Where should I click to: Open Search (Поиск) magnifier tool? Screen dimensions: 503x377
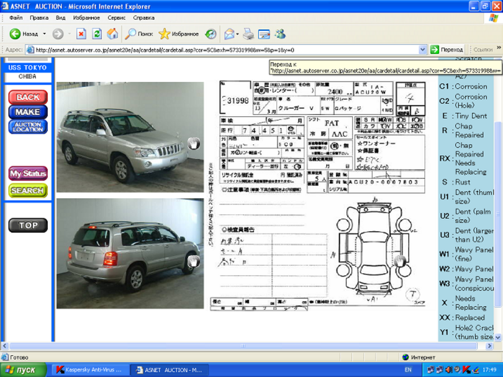pos(139,34)
